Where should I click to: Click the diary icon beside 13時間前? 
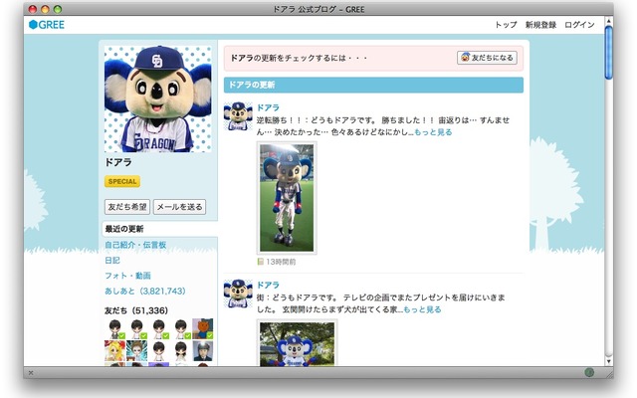tap(261, 262)
